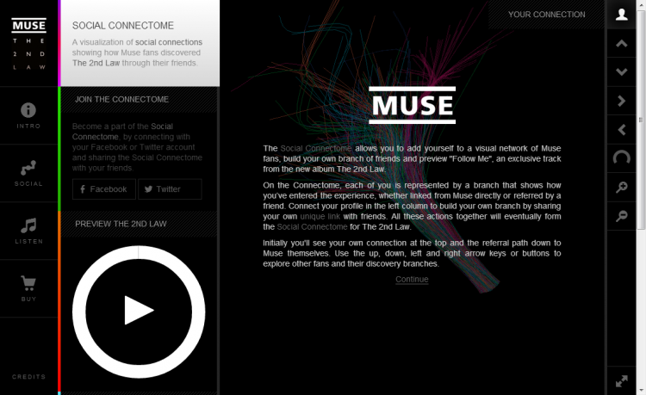The width and height of the screenshot is (646, 395).
Task: Click the Continue link
Action: (x=412, y=279)
